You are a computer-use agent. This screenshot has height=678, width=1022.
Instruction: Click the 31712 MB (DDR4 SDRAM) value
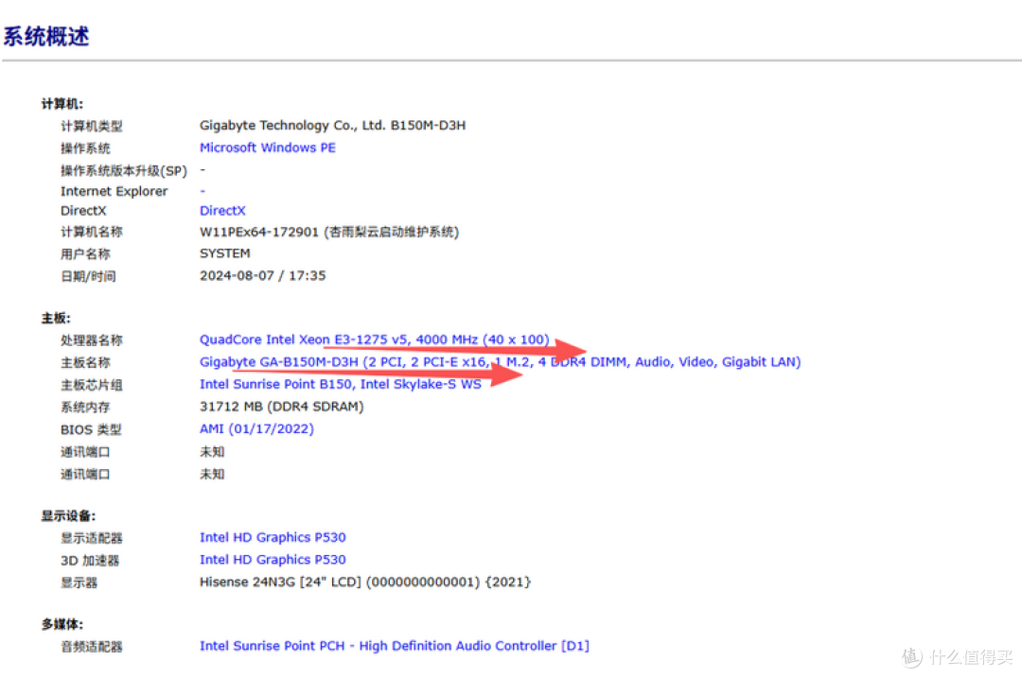282,407
